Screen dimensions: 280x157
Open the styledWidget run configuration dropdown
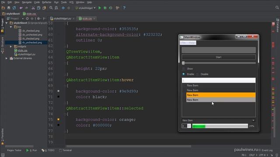coord(86,8)
